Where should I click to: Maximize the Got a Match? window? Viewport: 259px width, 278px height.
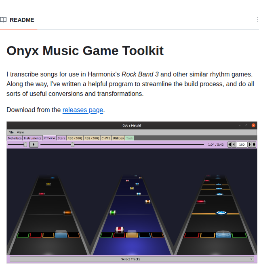click(246, 125)
